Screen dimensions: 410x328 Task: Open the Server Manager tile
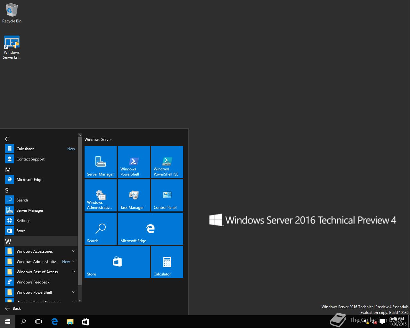tap(101, 162)
